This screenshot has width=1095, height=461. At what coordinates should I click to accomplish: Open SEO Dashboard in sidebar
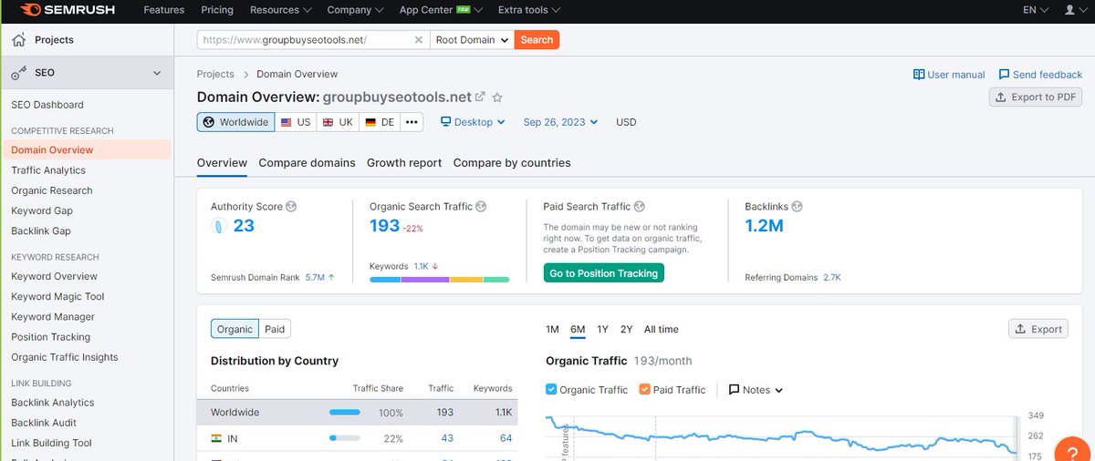47,105
